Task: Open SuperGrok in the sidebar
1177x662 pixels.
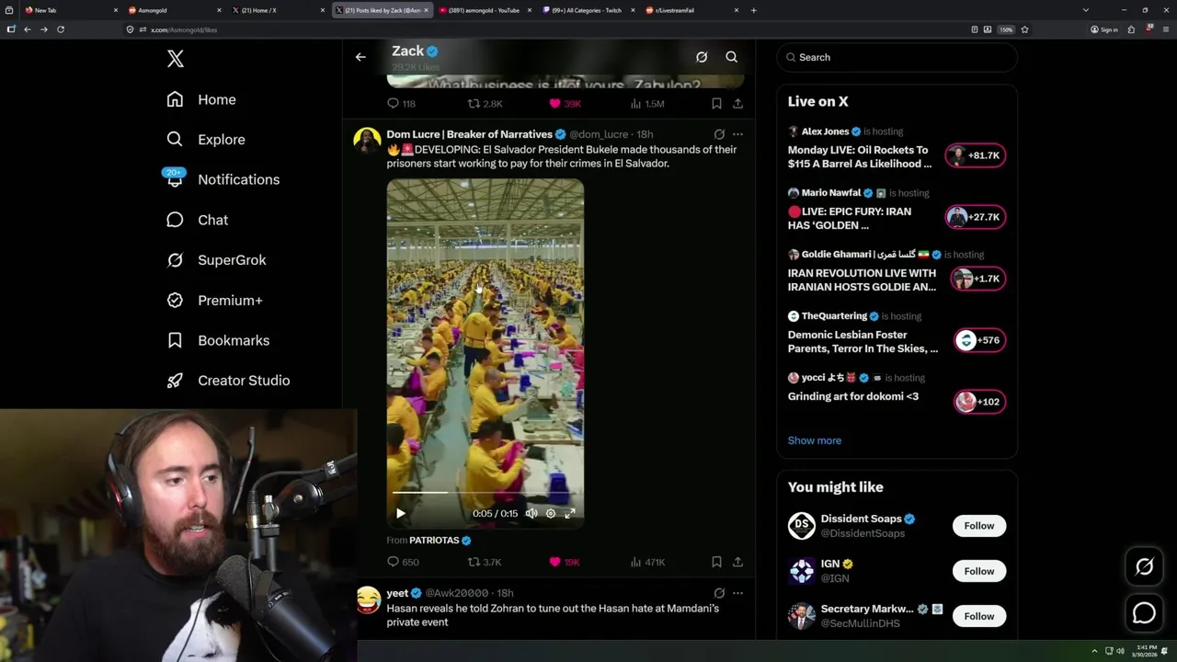Action: pos(216,260)
